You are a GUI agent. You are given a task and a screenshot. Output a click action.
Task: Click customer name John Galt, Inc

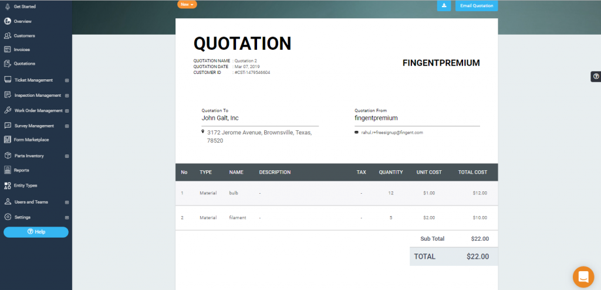coord(221,118)
